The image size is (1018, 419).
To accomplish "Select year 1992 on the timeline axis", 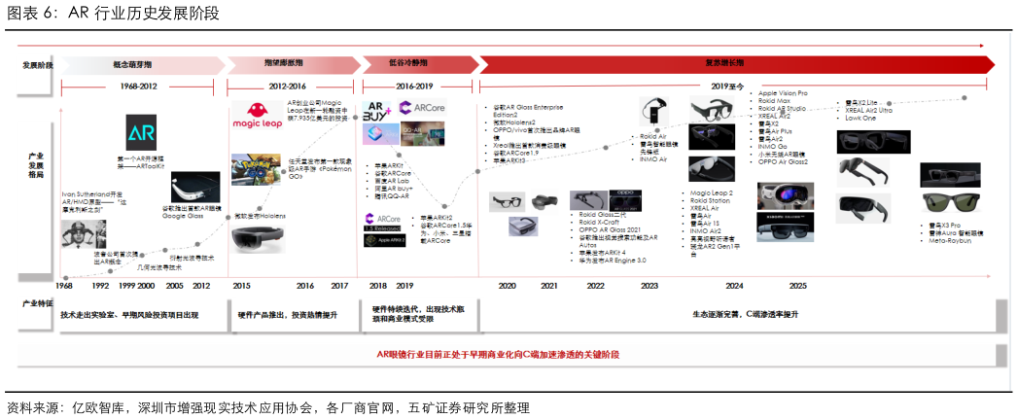I will click(x=100, y=286).
